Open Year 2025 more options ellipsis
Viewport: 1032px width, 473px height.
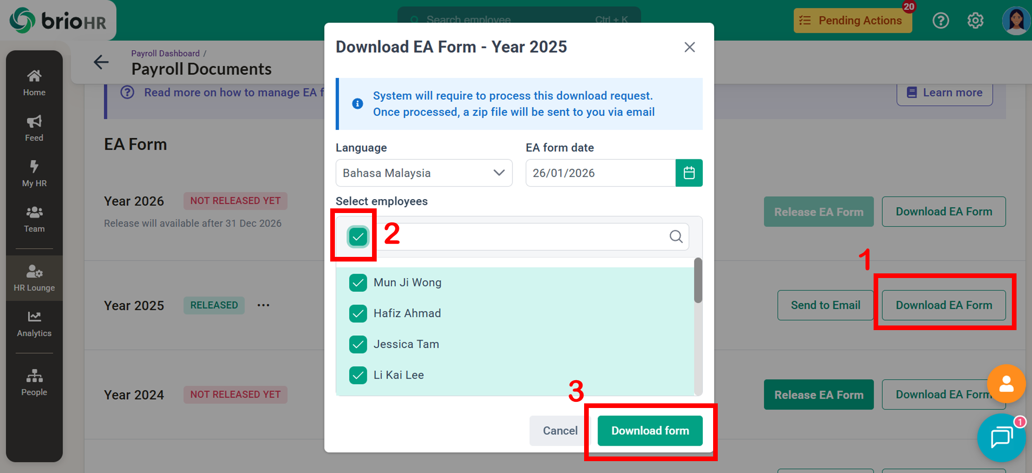click(x=263, y=305)
